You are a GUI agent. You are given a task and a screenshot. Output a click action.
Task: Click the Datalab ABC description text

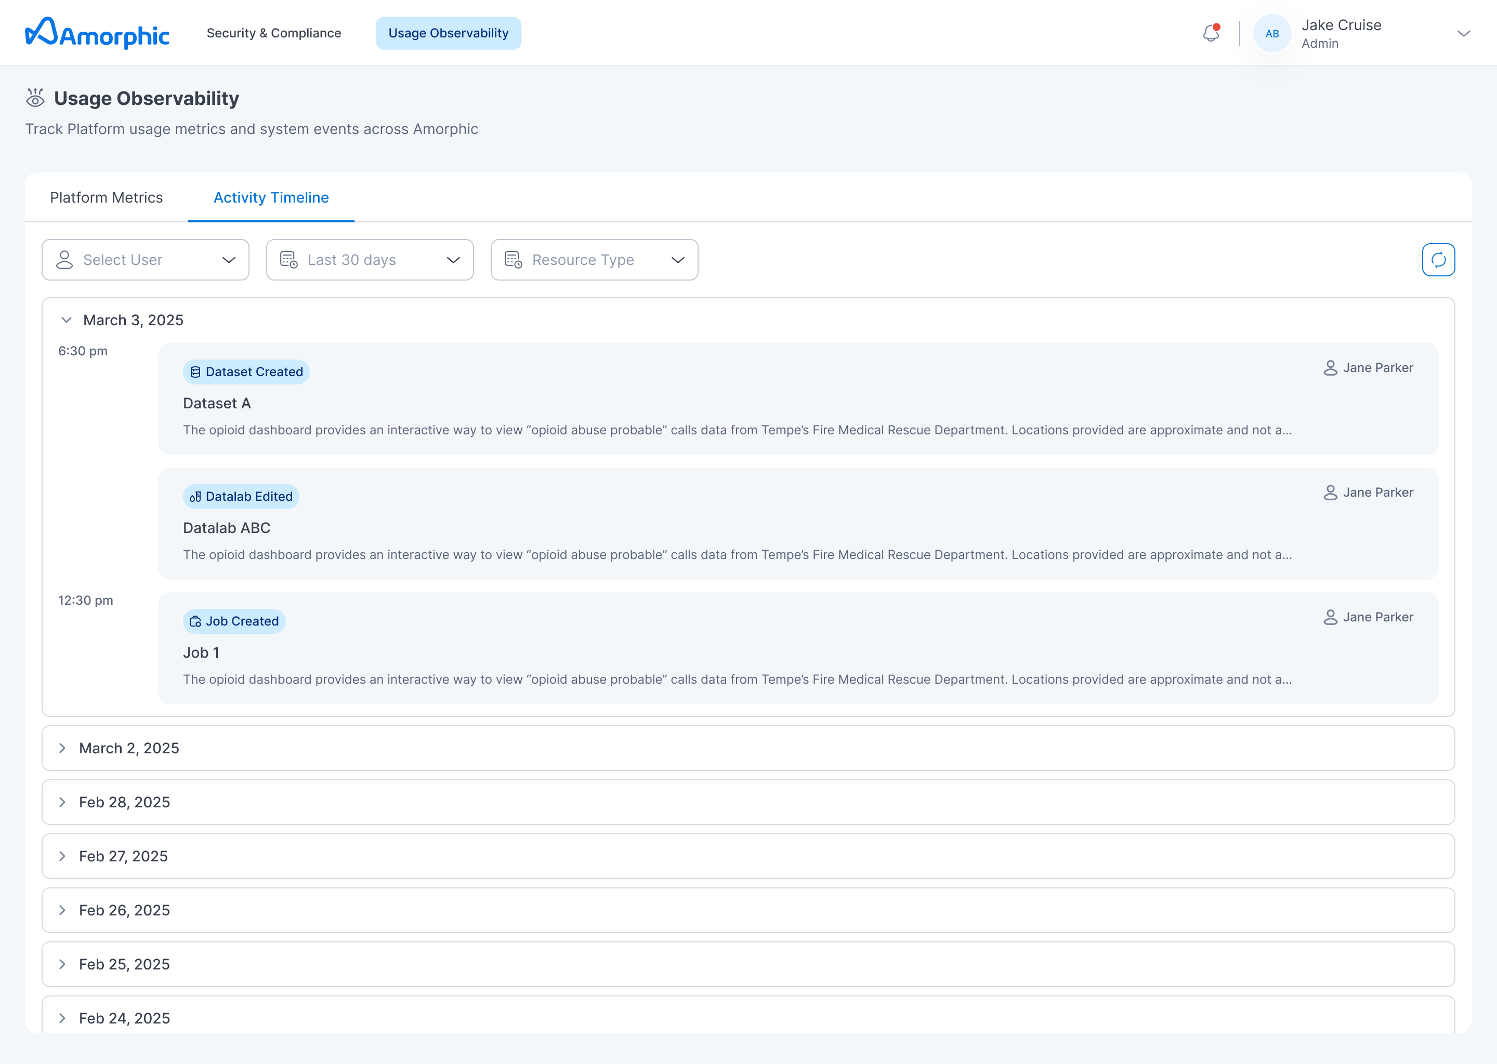click(x=738, y=555)
